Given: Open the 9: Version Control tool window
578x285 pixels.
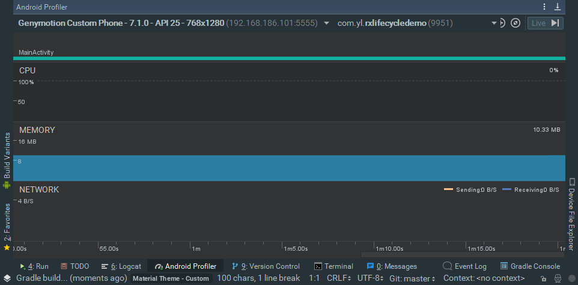Looking at the screenshot, I should click(266, 266).
